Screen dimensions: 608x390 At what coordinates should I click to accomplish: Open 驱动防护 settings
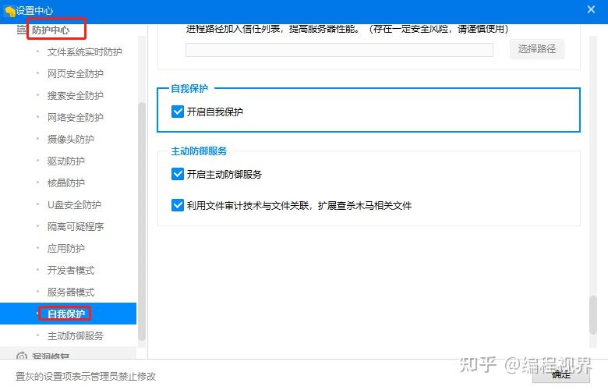click(66, 161)
